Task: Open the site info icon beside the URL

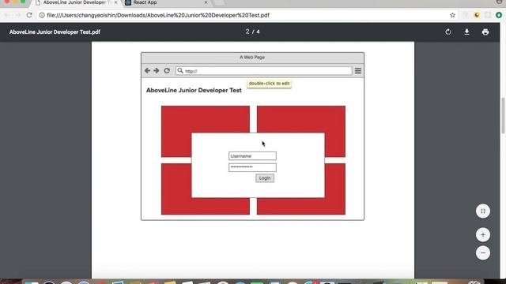Action: click(x=42, y=15)
